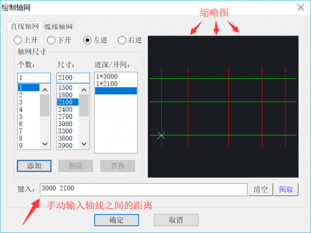Choose size 3900 in the 尺寸 list
The image size is (311, 233).
point(68,145)
